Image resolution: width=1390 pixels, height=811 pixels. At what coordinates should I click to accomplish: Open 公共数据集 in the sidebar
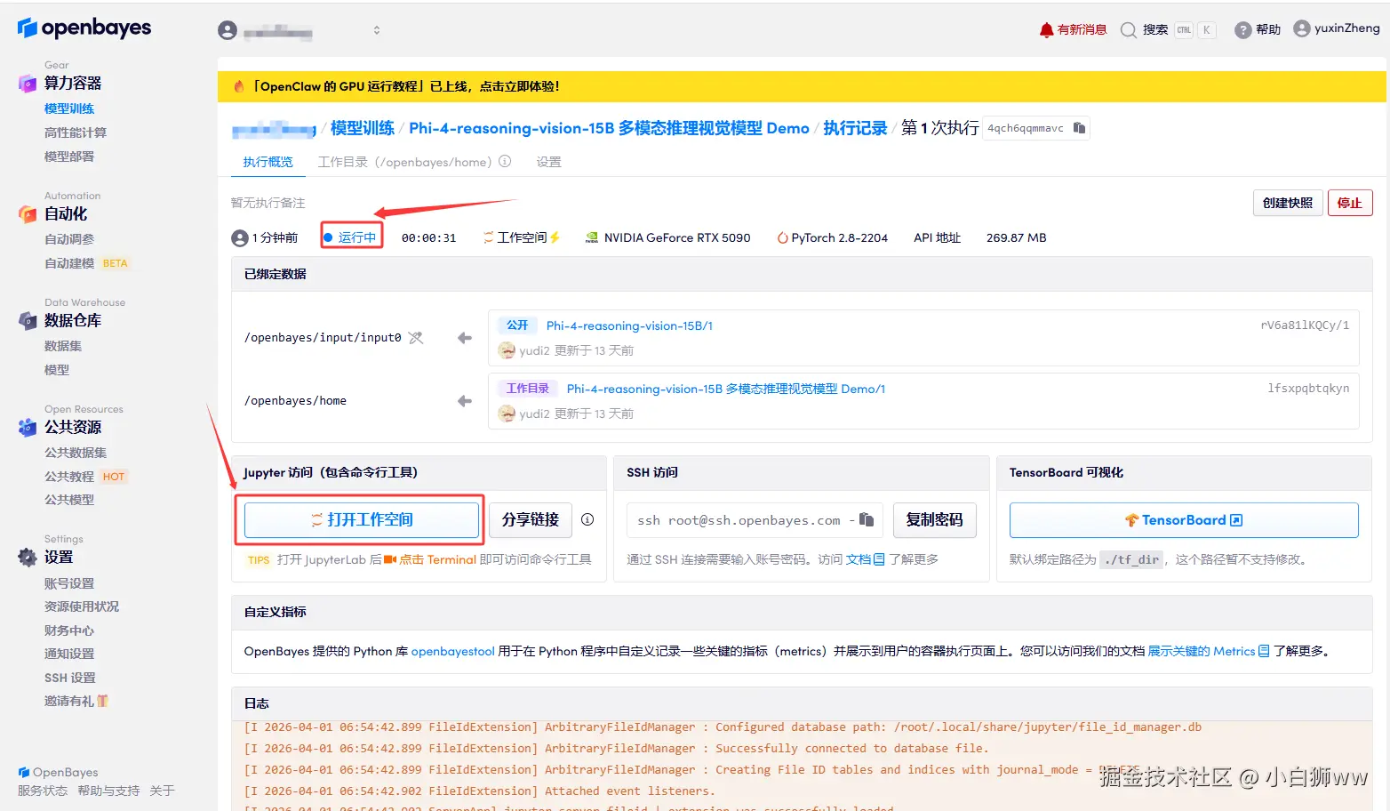pyautogui.click(x=76, y=453)
